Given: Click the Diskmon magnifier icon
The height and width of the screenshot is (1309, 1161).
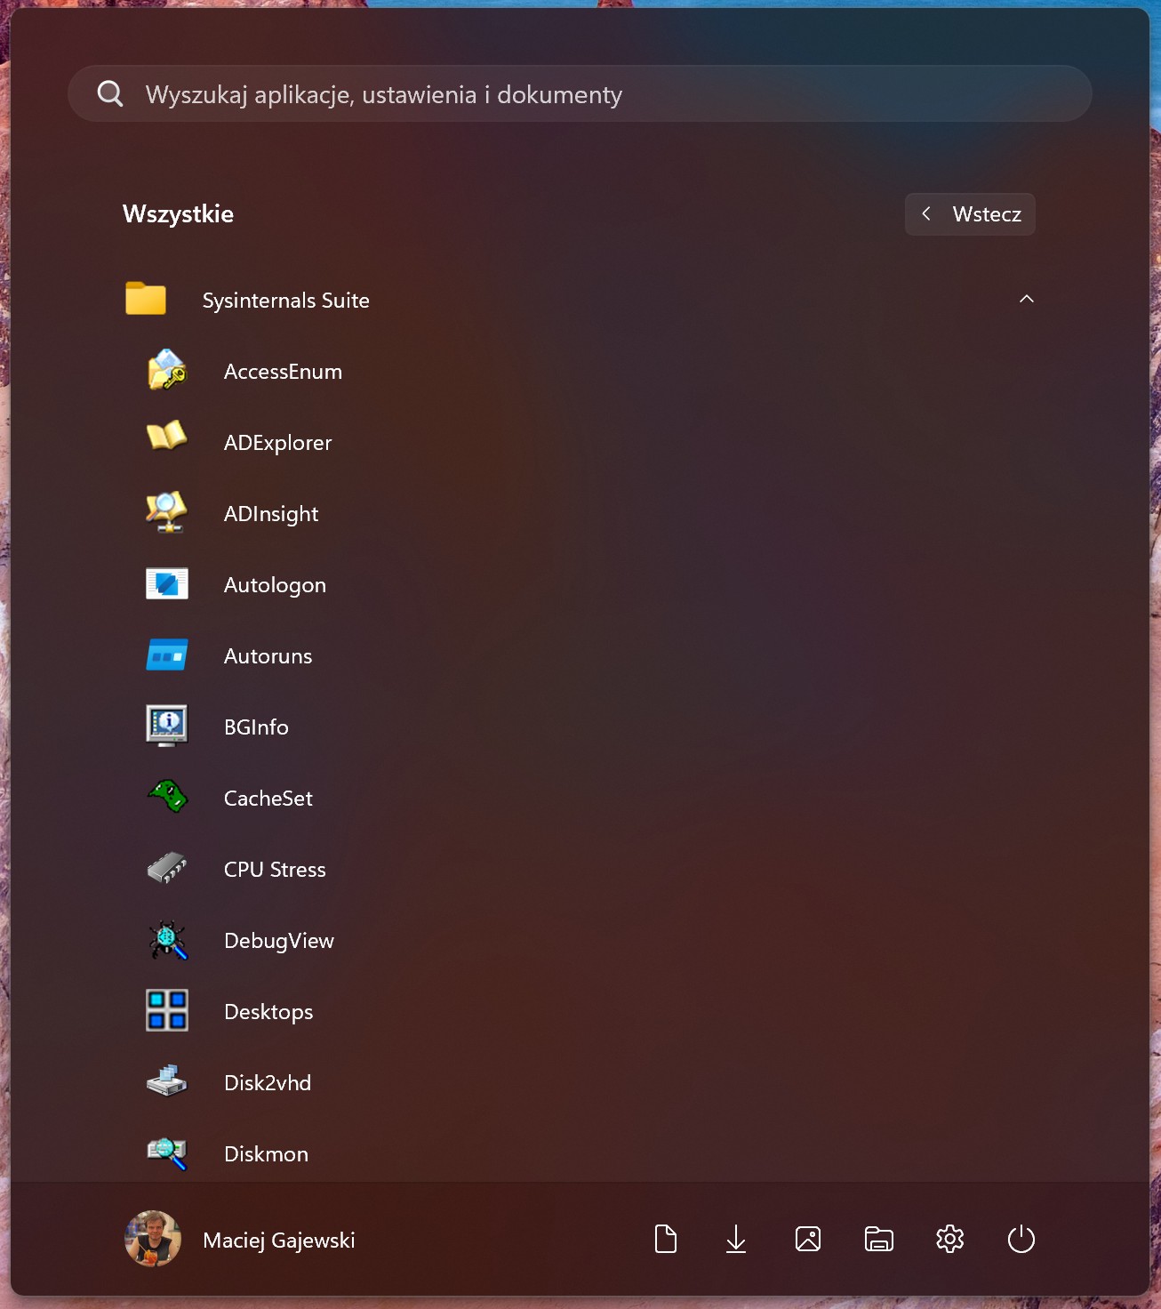Looking at the screenshot, I should 167,1153.
